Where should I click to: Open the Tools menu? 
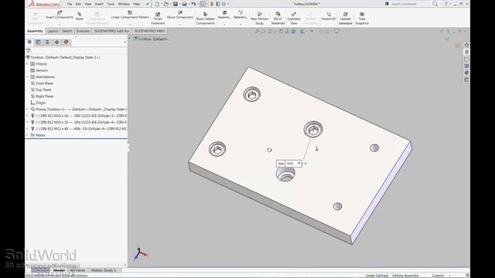(111, 4)
